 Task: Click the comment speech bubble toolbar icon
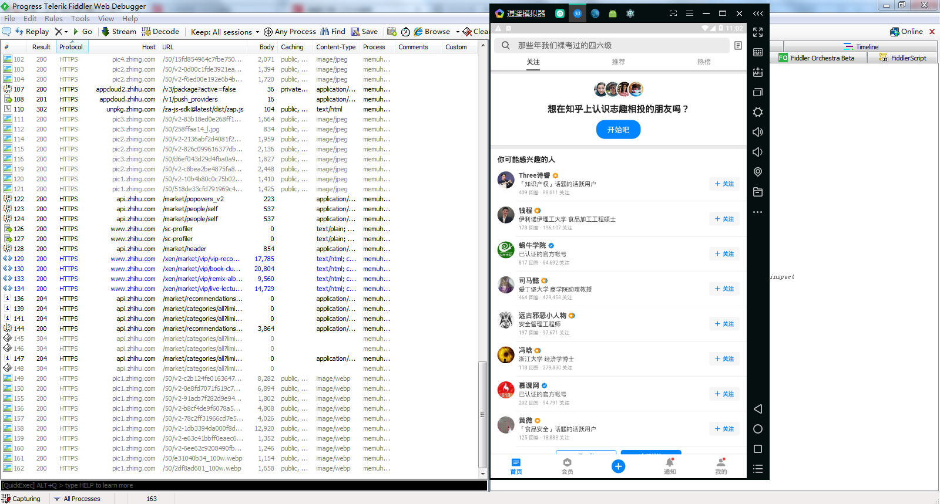point(7,31)
